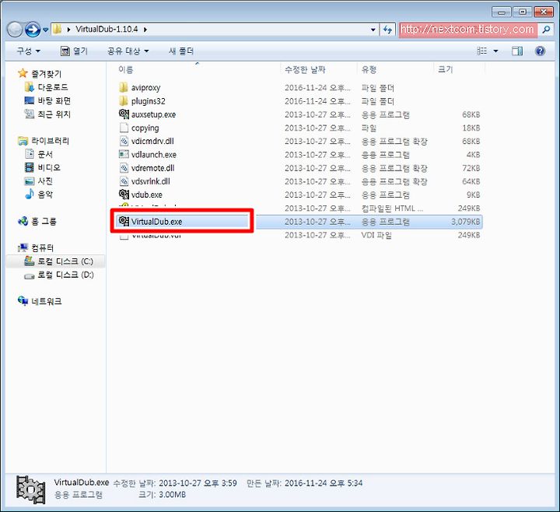Click the search input field
This screenshot has width=560, height=512.
(468, 30)
